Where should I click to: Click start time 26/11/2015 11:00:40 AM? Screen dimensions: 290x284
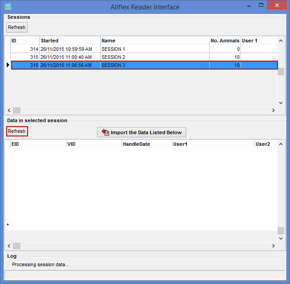tap(66, 57)
